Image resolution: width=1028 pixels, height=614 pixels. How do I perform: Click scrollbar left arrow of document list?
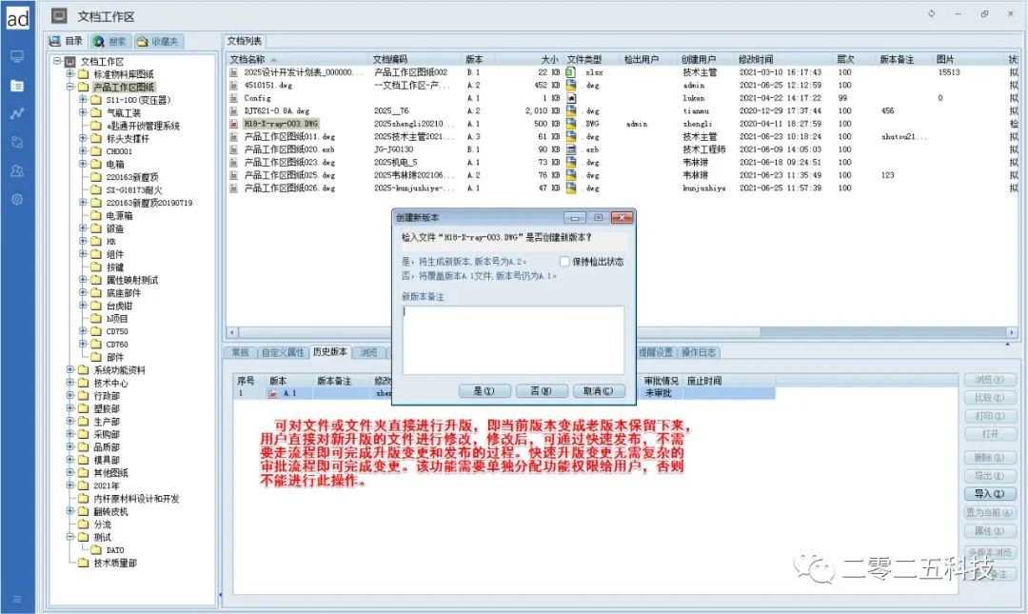point(232,332)
